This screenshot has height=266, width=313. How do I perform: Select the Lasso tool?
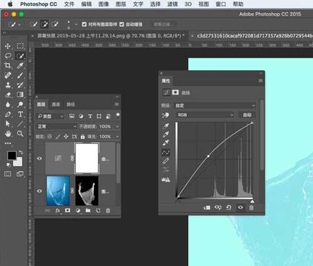(x=8, y=56)
